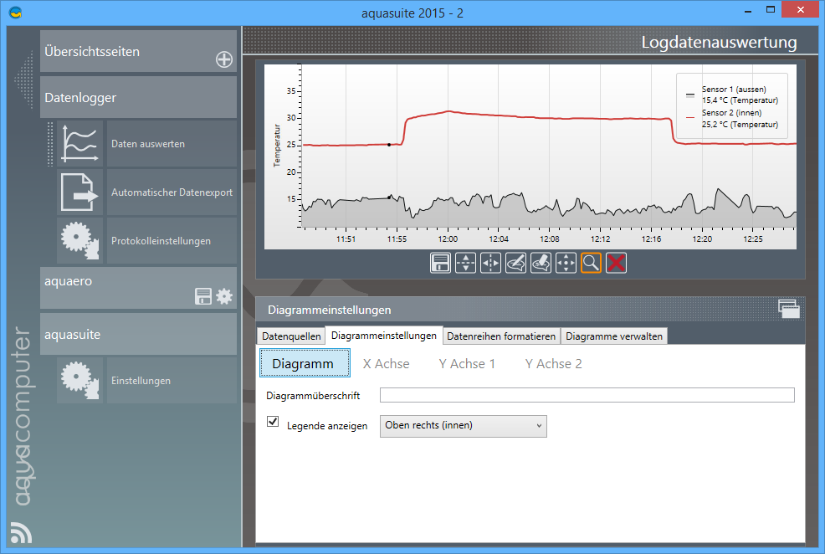The width and height of the screenshot is (825, 554).
Task: Click the red X delete icon
Action: pos(617,263)
